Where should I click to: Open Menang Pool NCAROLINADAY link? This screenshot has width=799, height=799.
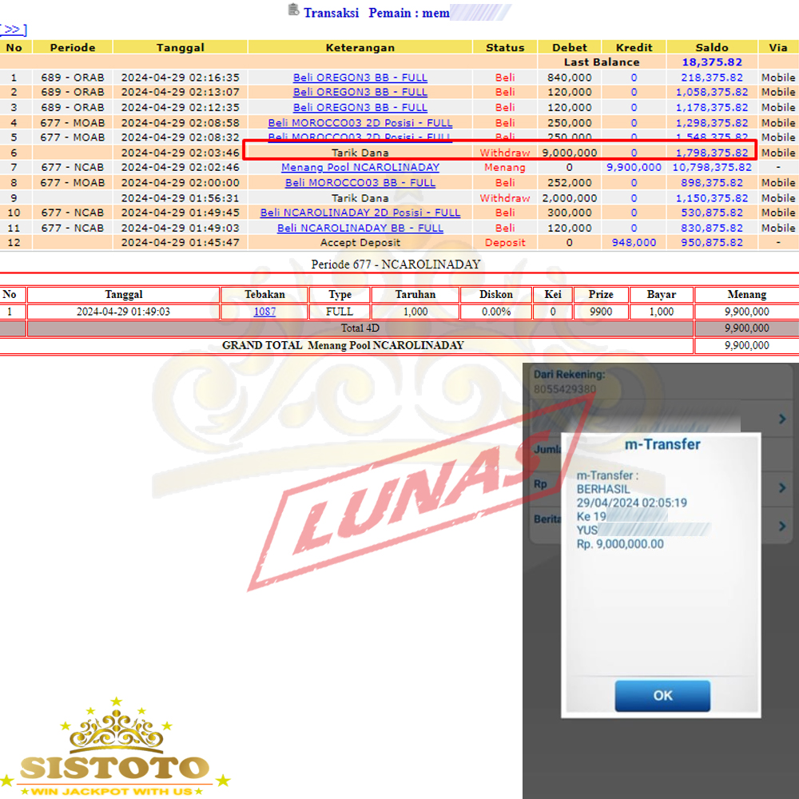360,168
